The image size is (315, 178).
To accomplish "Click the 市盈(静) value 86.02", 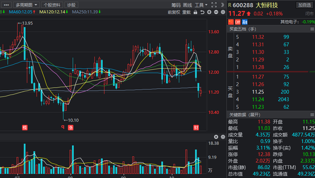I will coord(264,167).
